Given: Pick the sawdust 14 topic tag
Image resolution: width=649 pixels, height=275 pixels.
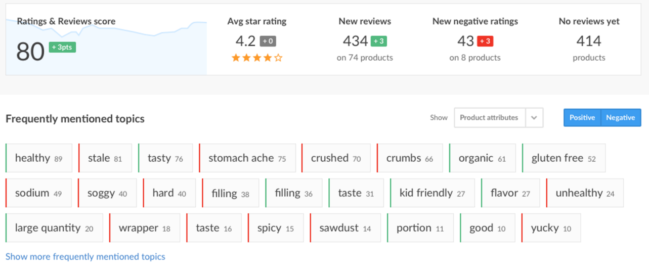Looking at the screenshot, I should (345, 228).
